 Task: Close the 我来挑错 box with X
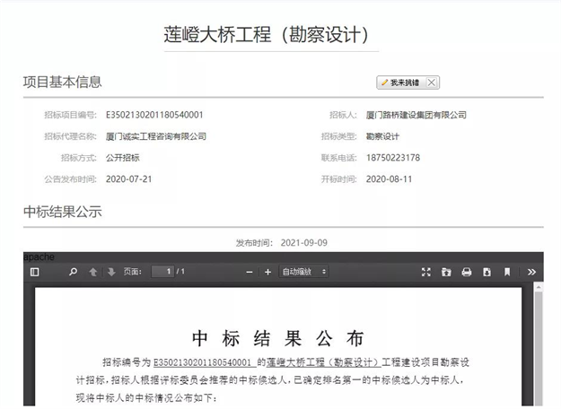click(x=432, y=83)
